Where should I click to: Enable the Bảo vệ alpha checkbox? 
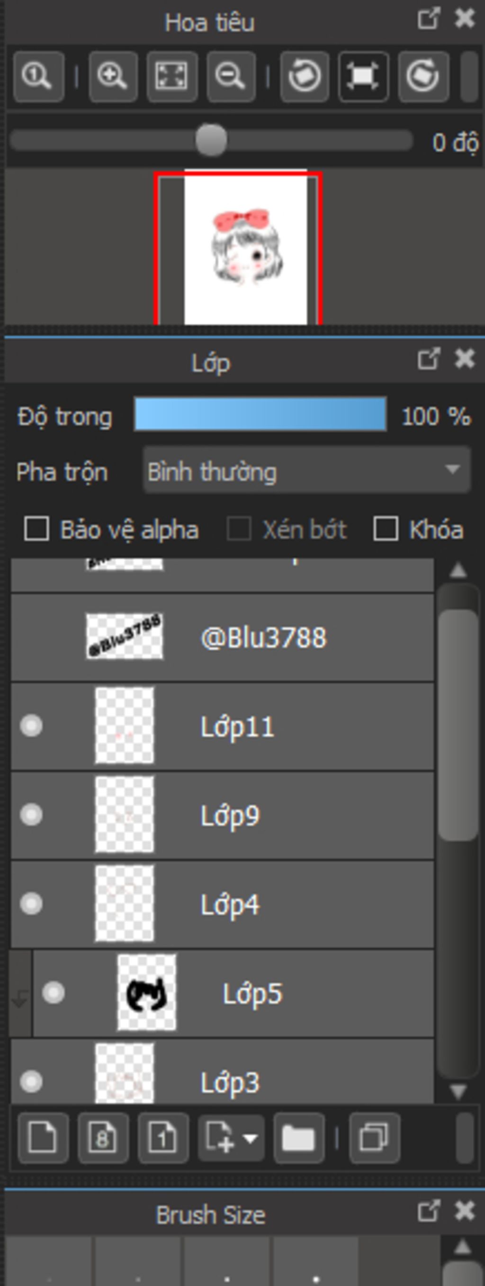pos(36,529)
